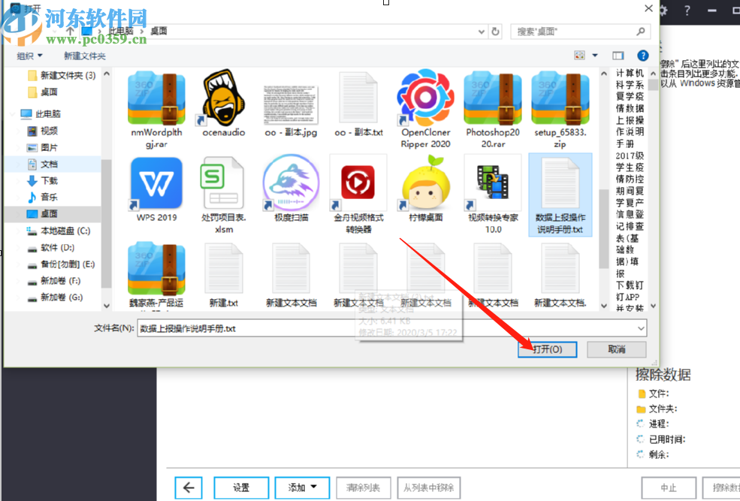
Task: Open 图片 in the navigation pane
Action: [x=43, y=148]
